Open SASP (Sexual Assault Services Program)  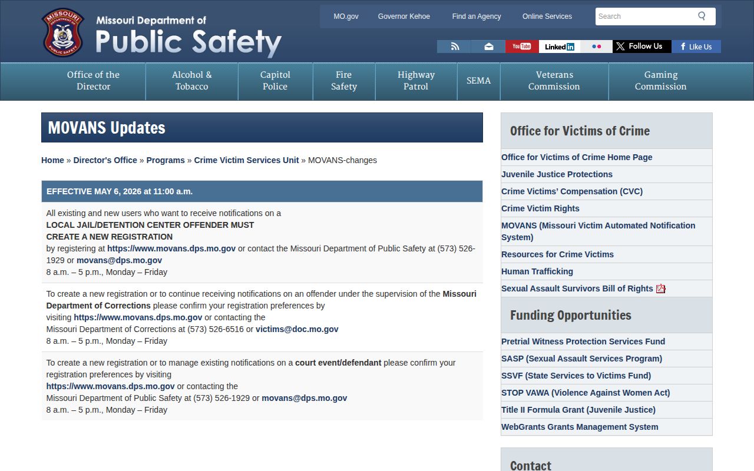click(581, 359)
